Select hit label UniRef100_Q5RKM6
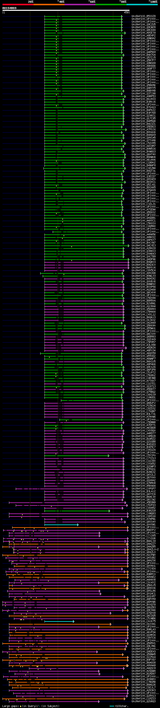160x708 pixels. coord(143,85)
